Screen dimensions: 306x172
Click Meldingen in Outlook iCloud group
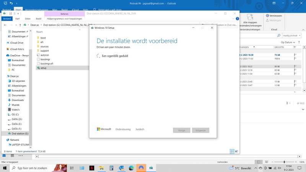(273, 20)
